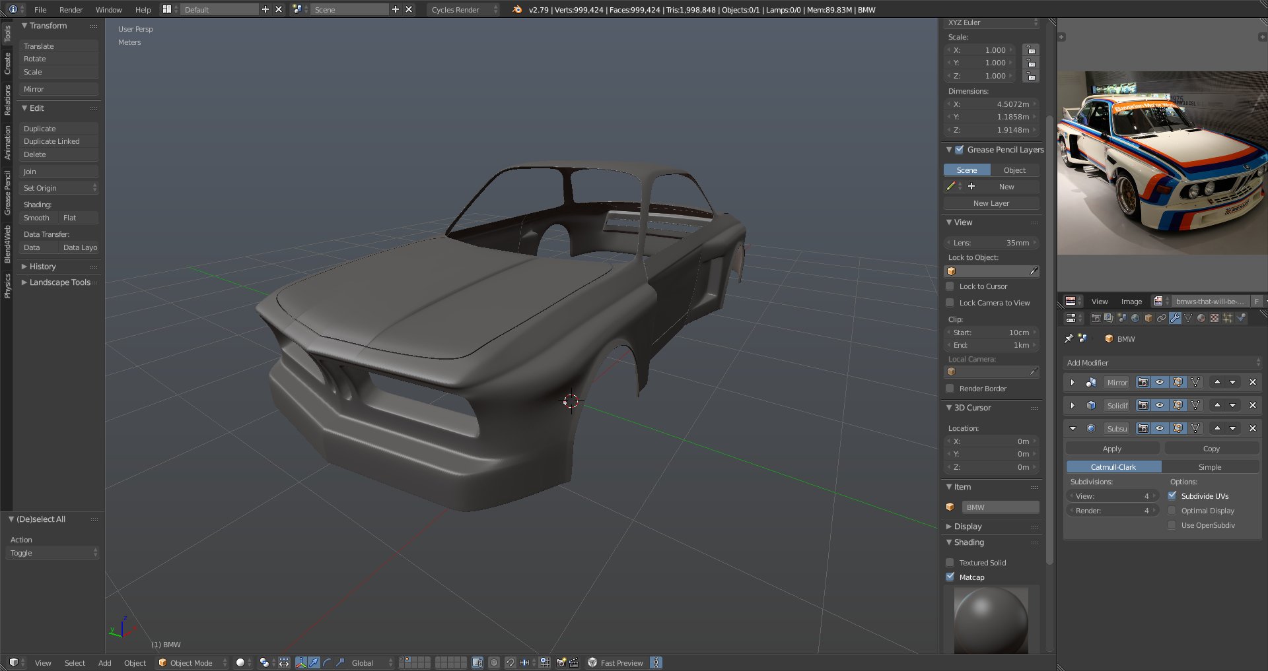Open the Render properties tab camera icon

pyautogui.click(x=1096, y=318)
